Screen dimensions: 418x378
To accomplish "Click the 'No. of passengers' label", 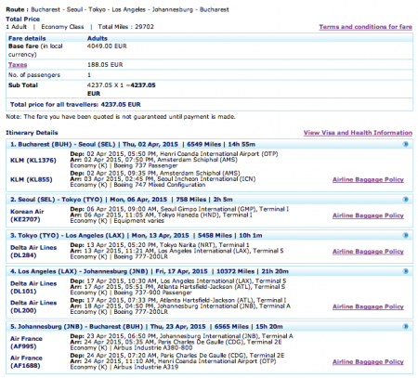I will click(x=34, y=75).
